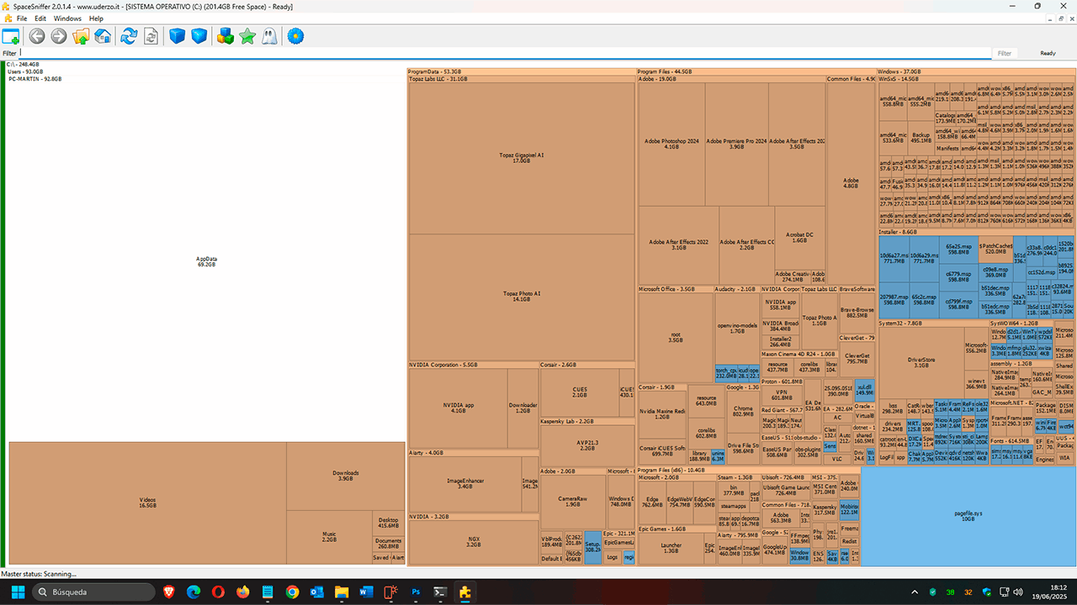Select the Adobe Photoshop 2024 block
Image resolution: width=1077 pixels, height=605 pixels.
pyautogui.click(x=671, y=144)
